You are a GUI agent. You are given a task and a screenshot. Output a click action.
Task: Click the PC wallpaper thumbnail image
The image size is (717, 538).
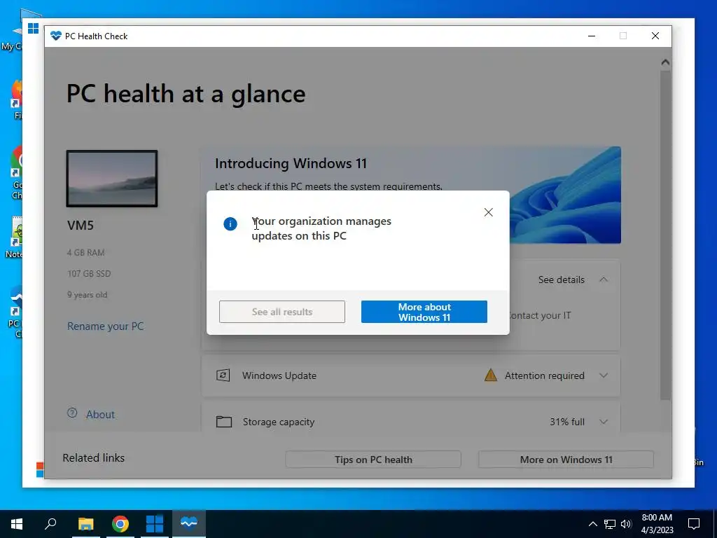tap(112, 179)
